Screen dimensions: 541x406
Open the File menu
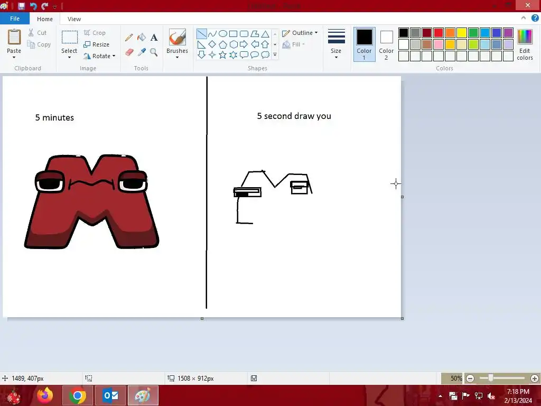pos(14,19)
